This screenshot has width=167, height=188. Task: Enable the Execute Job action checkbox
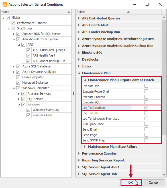[x=146, y=86]
